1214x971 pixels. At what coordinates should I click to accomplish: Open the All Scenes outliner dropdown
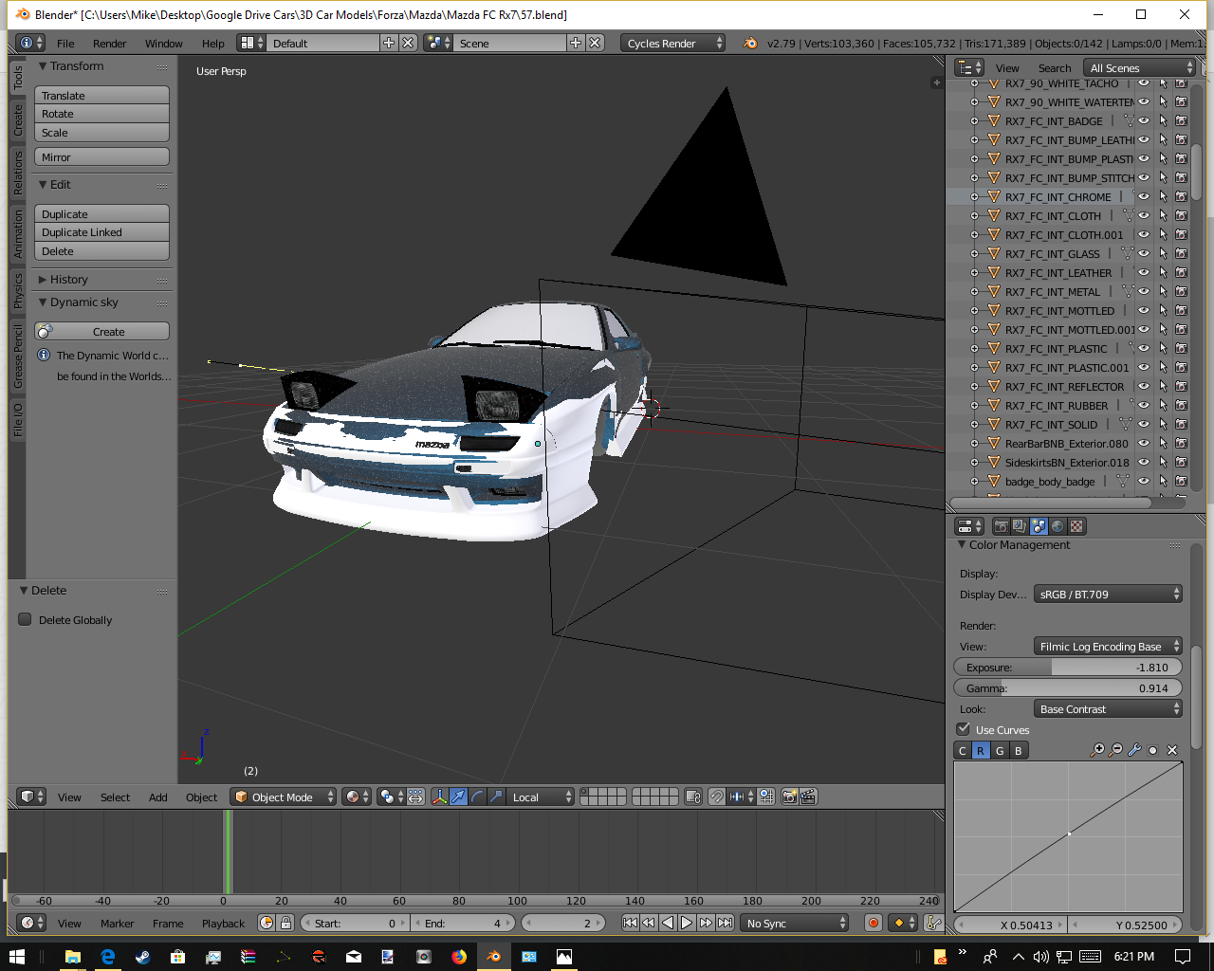click(1141, 67)
